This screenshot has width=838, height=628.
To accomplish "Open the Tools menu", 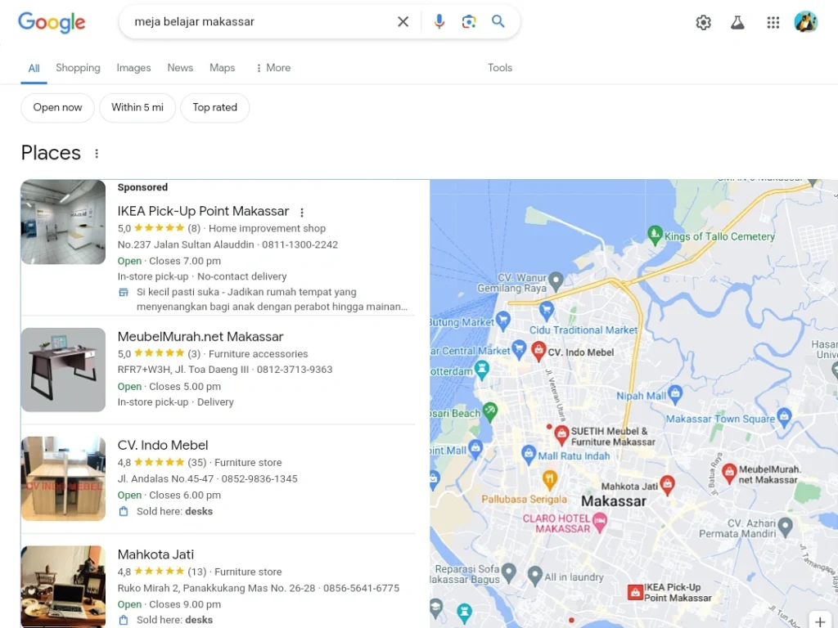I will [500, 68].
